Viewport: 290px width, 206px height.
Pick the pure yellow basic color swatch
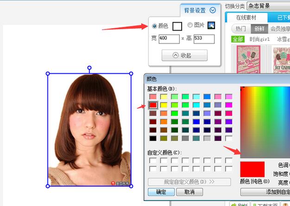(164, 105)
